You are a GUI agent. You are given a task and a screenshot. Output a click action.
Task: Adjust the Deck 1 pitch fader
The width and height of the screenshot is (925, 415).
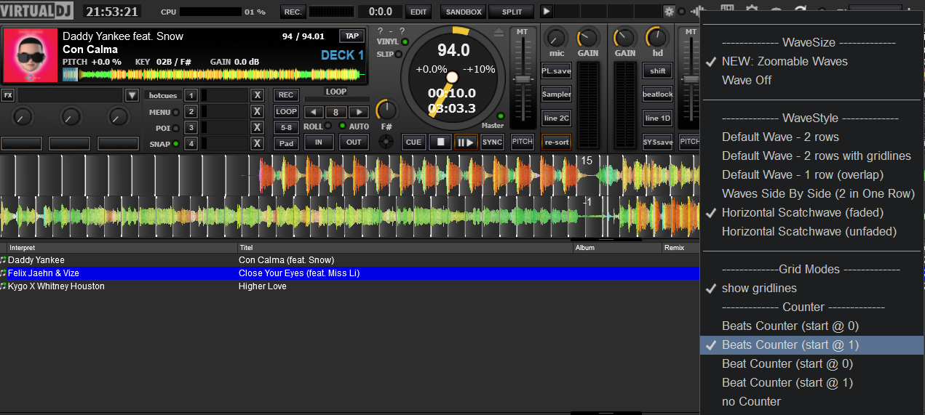[523, 78]
